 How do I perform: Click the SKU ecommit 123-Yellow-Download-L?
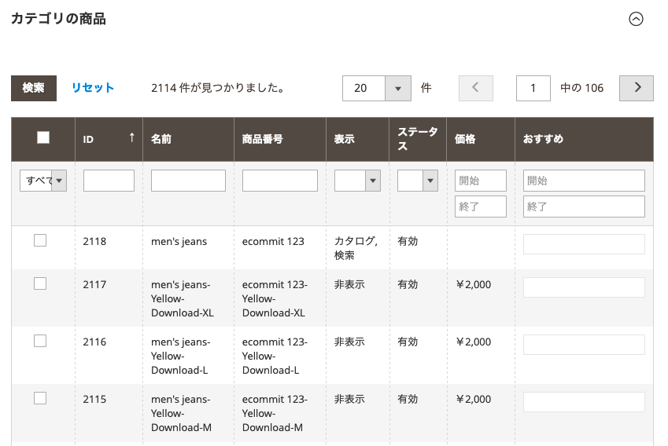(275, 356)
